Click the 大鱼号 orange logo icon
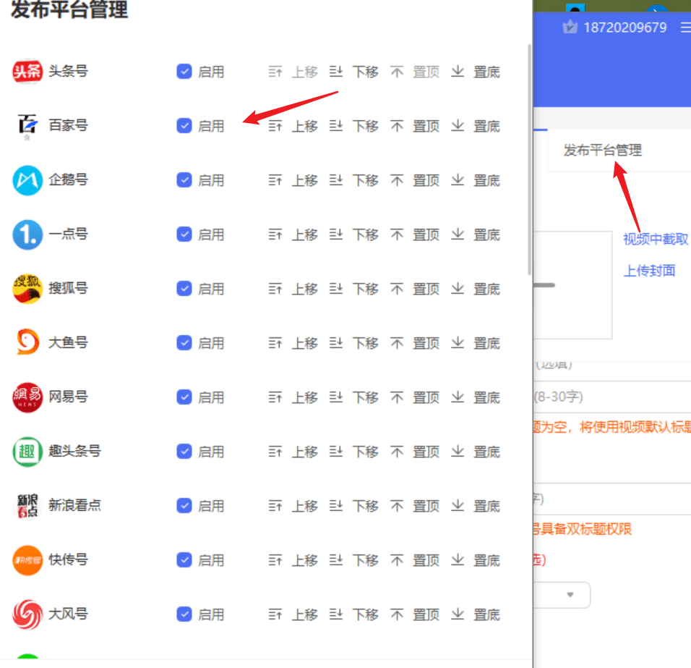 click(27, 342)
